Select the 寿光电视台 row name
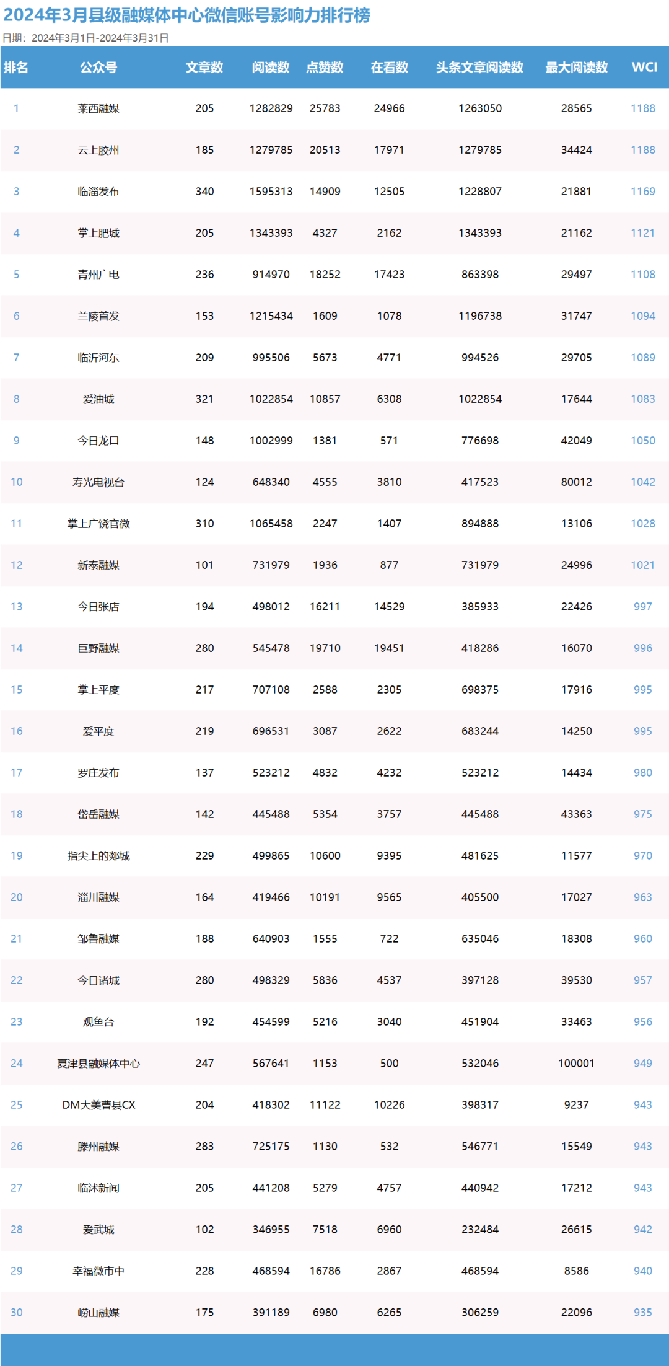Image resolution: width=669 pixels, height=1366 pixels. tap(98, 482)
